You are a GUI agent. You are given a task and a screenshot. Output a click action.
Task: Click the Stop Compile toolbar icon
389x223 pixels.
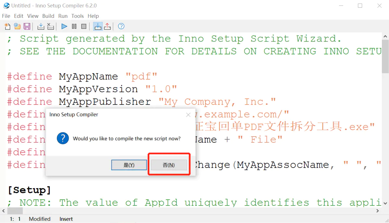(x=51, y=26)
